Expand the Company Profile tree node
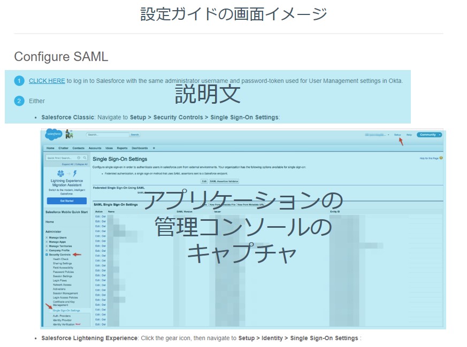The width and height of the screenshot is (467, 347). pyautogui.click(x=47, y=250)
